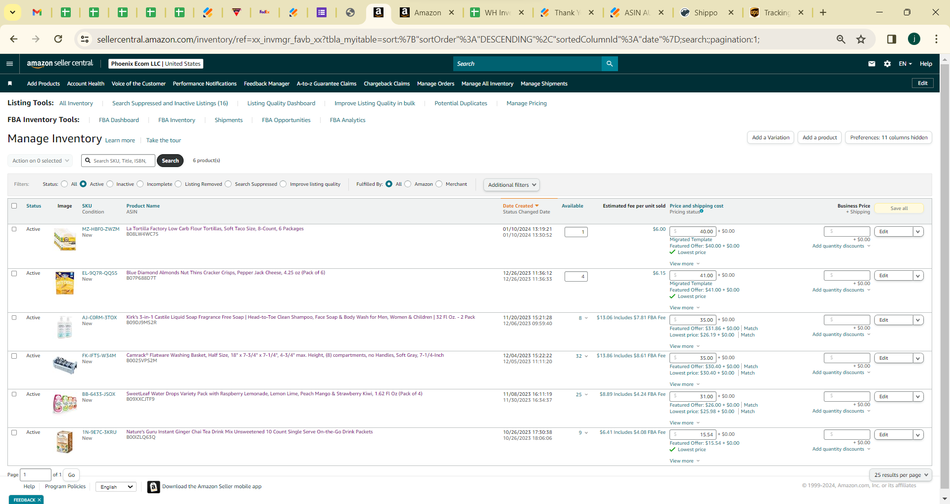Image resolution: width=950 pixels, height=504 pixels.
Task: Filter Fulfilled By Amazon
Action: [408, 184]
